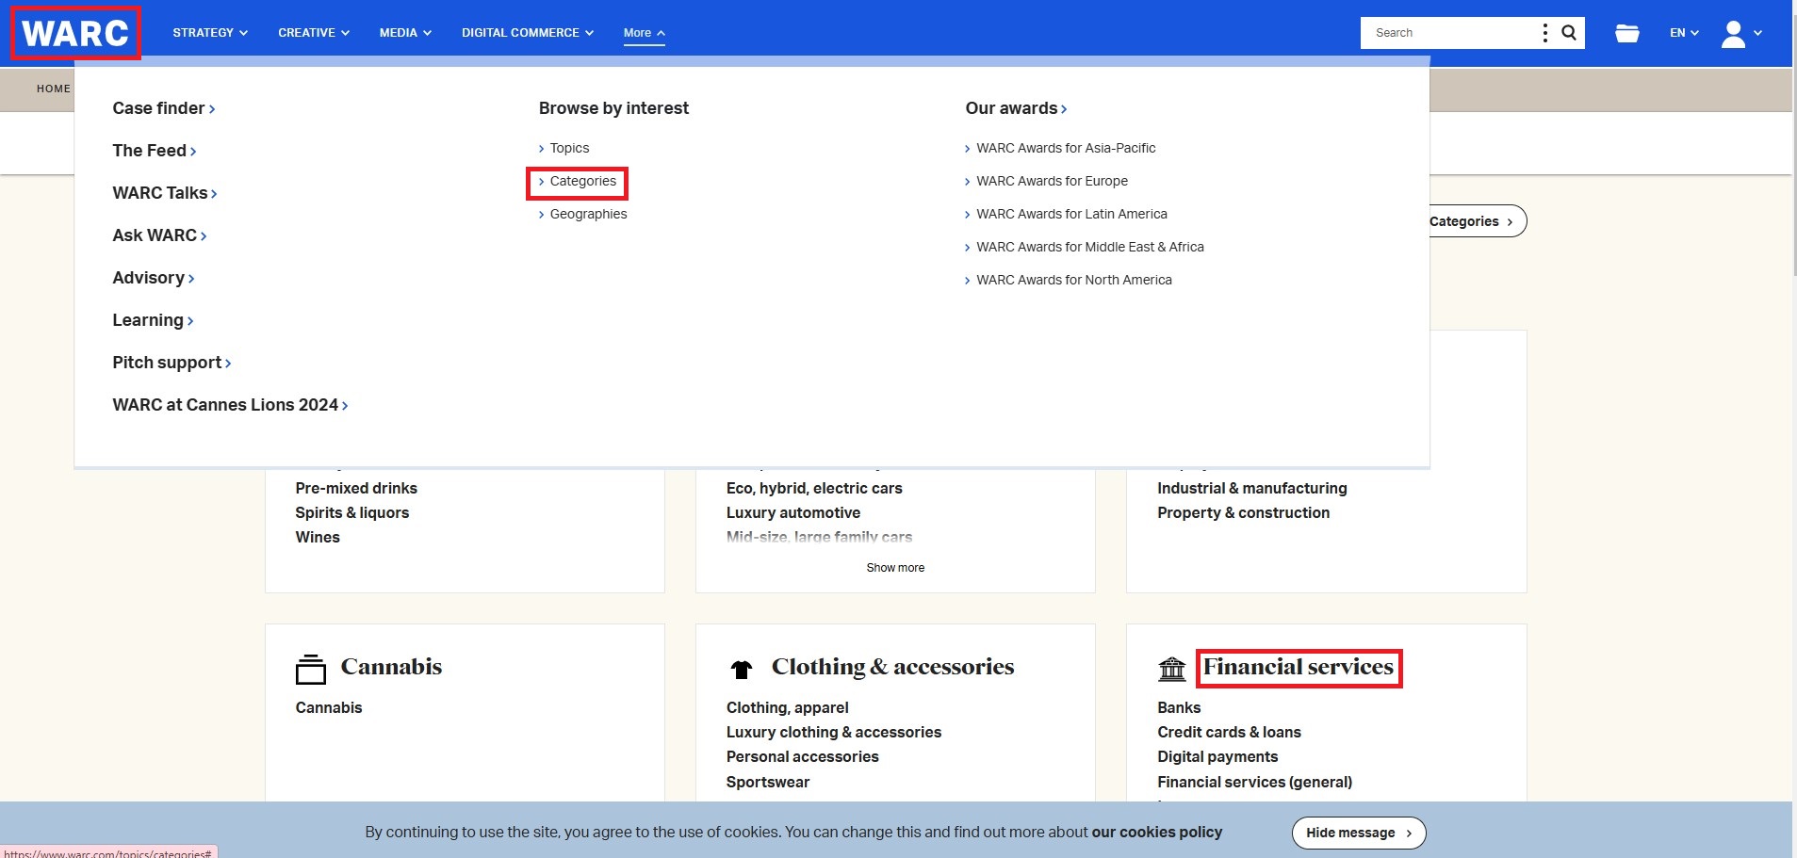Open search options three-dot icon

pyautogui.click(x=1545, y=33)
